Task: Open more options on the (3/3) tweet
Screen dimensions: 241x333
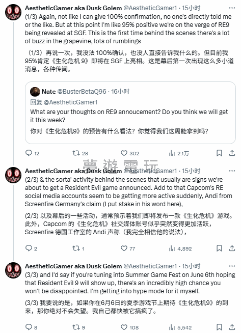Action: coord(232,266)
